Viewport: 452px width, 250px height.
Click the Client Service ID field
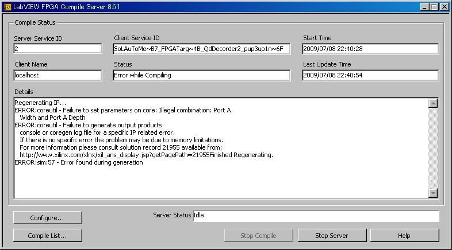point(202,49)
